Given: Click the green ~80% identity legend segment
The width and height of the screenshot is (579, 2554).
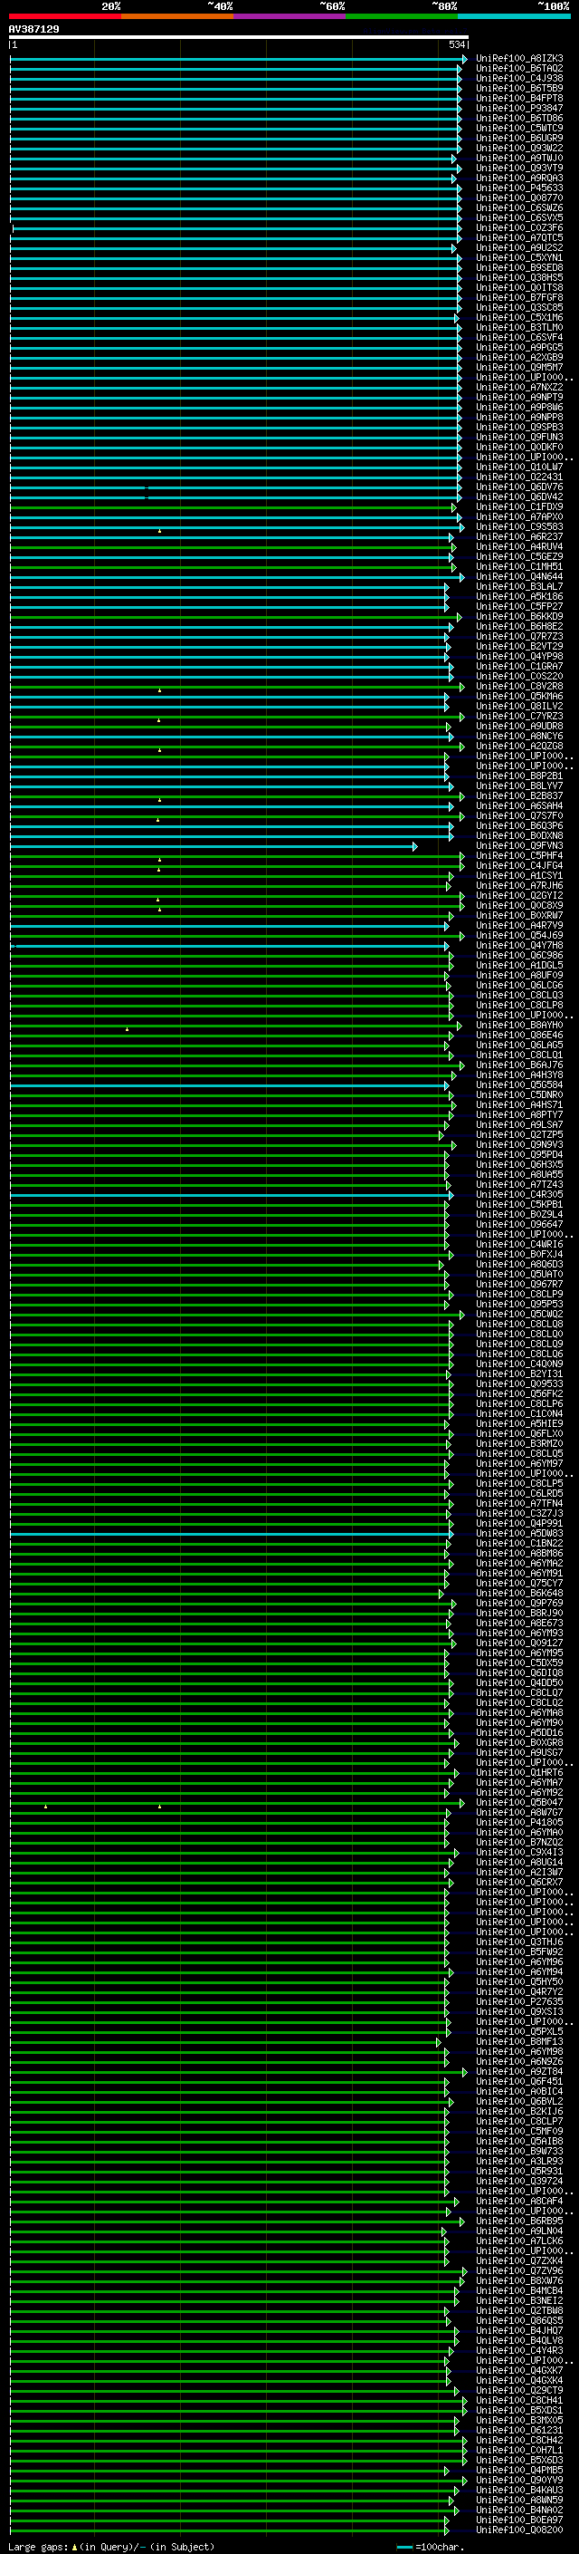Looking at the screenshot, I should click(x=402, y=16).
